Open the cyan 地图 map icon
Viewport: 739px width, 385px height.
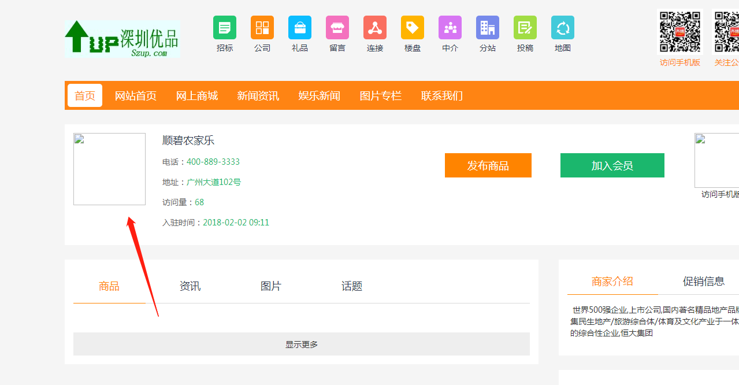point(563,28)
